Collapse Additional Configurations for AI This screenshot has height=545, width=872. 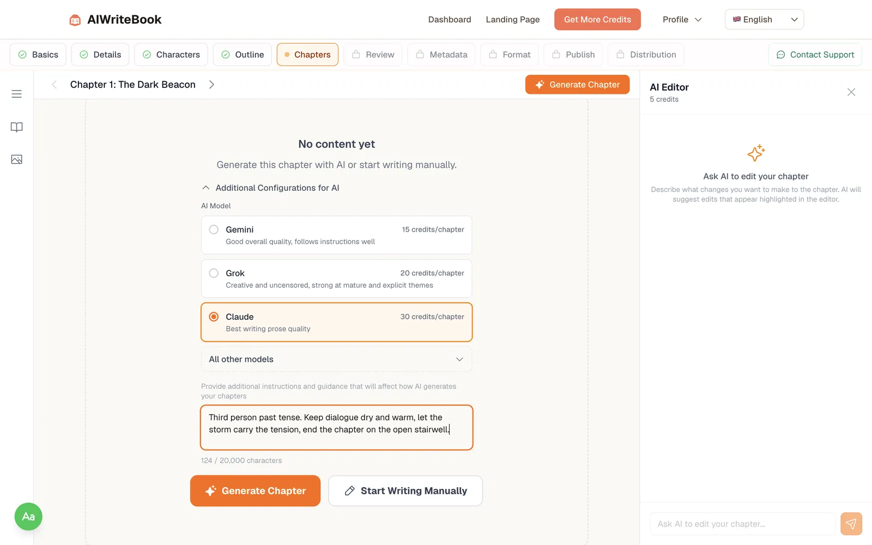click(270, 187)
